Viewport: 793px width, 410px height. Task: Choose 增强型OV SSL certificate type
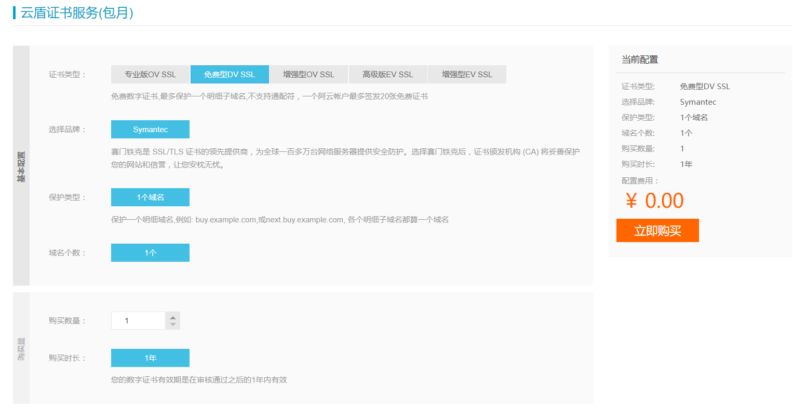tap(308, 75)
